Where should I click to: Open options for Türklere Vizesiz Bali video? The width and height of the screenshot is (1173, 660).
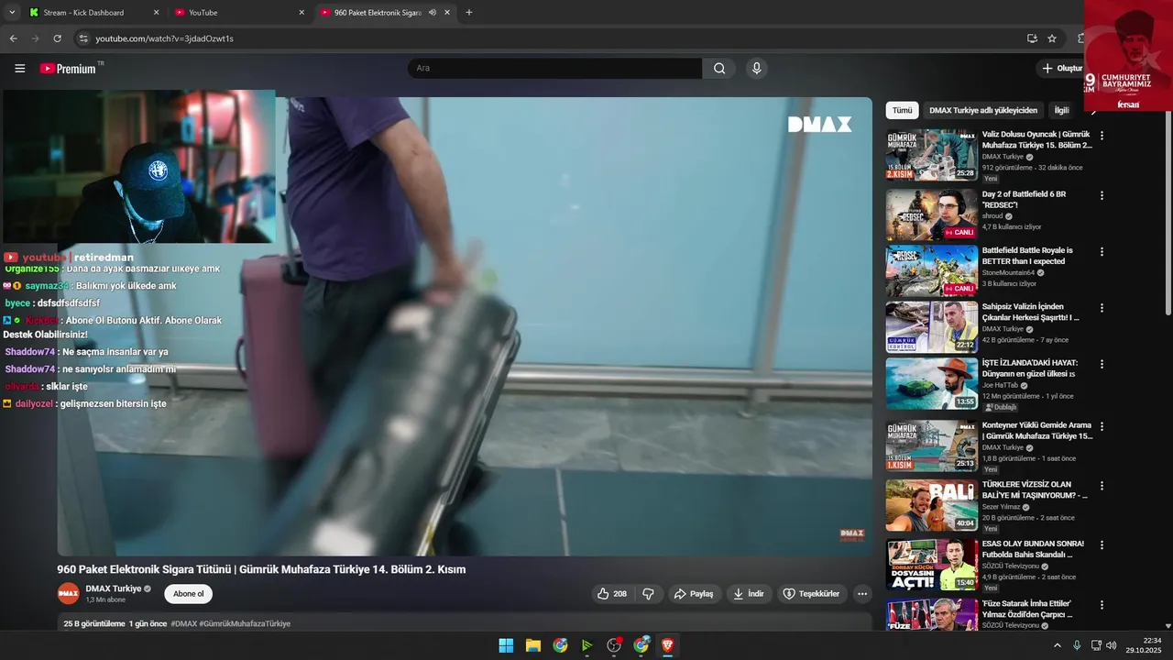pos(1102,486)
